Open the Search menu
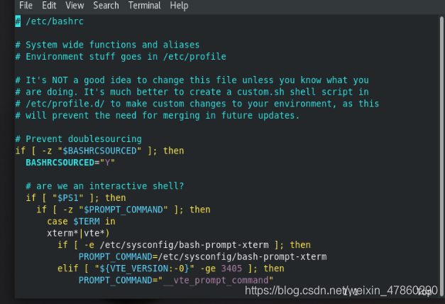This screenshot has height=304, width=445. pyautogui.click(x=106, y=6)
